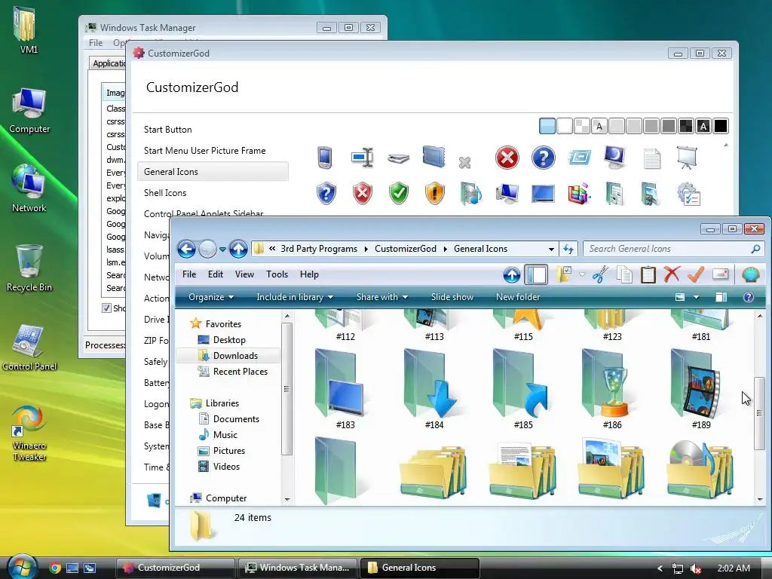This screenshot has width=772, height=579.
Task: Pick the dark checkerboard background swatch
Action: pos(686,126)
